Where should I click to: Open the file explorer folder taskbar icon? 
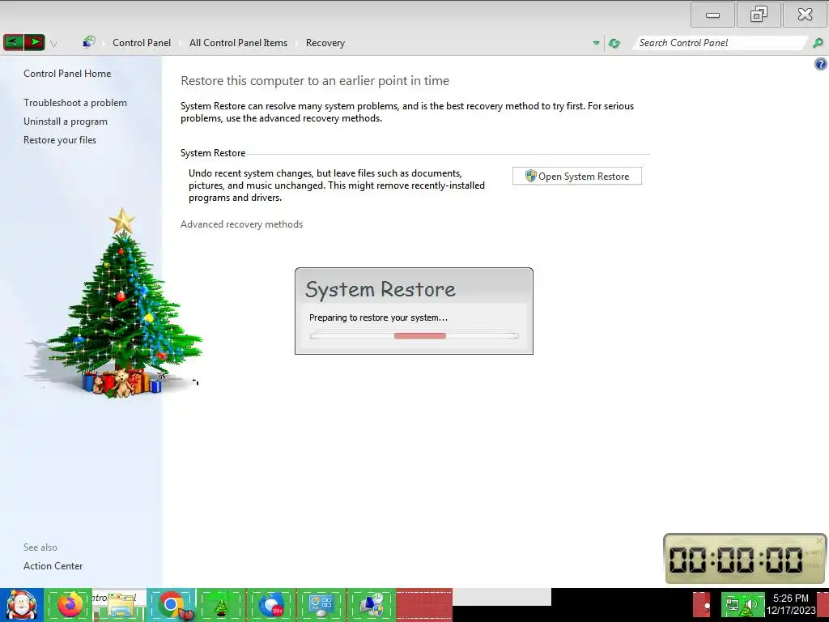pos(120,605)
